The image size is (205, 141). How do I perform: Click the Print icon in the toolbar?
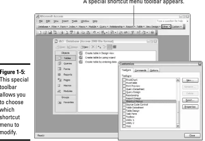[61, 33]
